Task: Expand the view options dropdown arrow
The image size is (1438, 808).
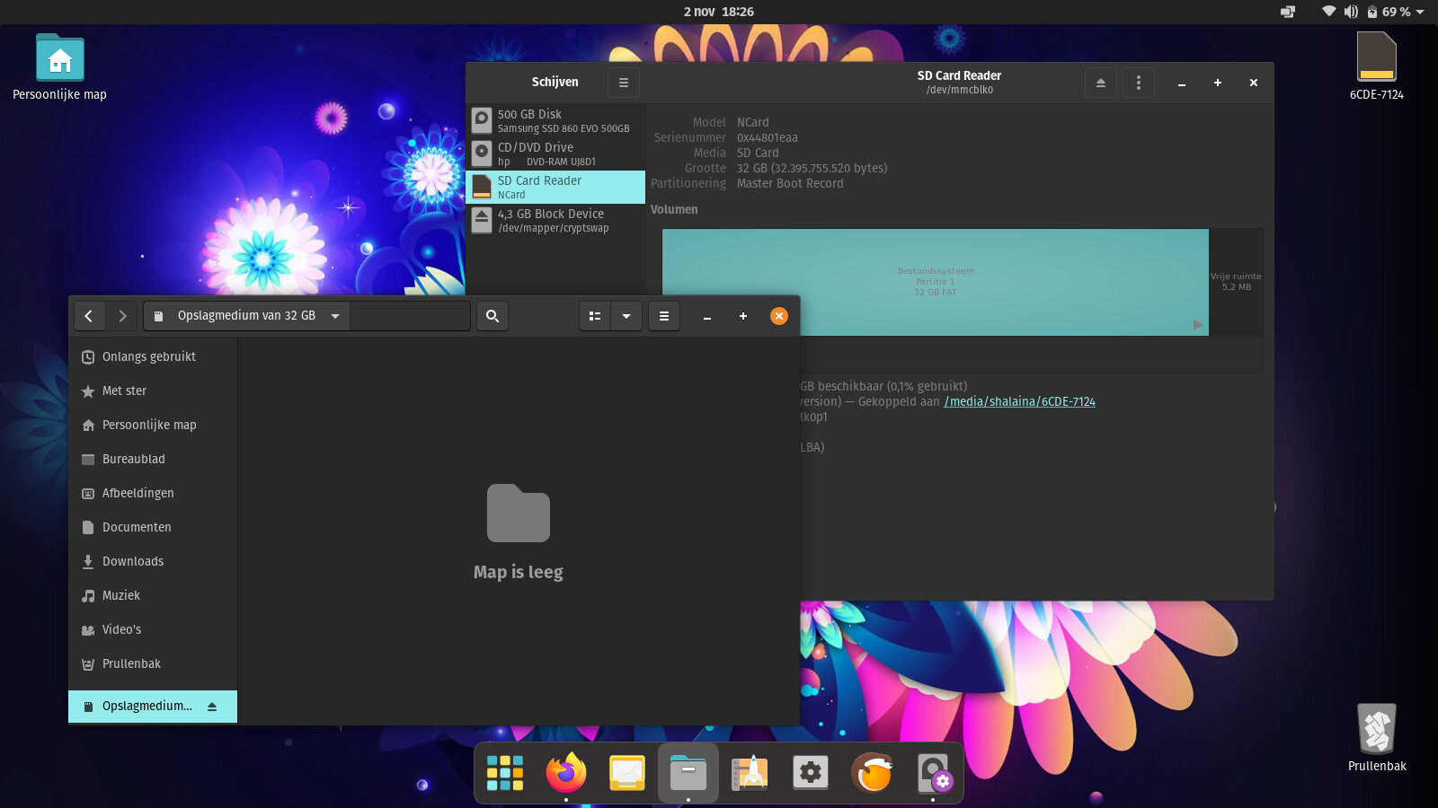Action: tap(626, 316)
